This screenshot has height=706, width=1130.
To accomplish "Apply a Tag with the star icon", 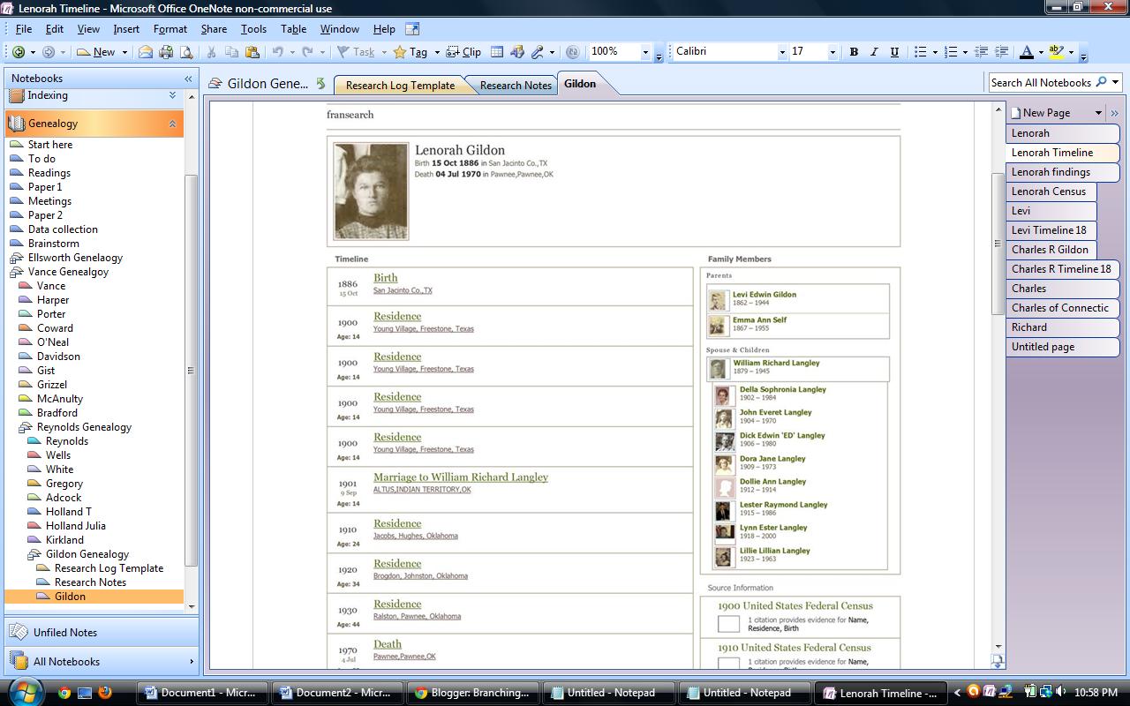I will point(411,52).
